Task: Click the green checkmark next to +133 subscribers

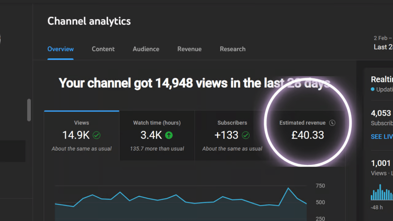Action: point(246,135)
